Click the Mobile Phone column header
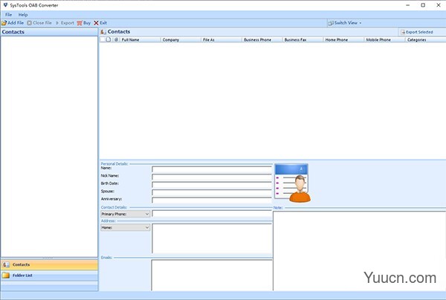Viewport: 446px width, 300px height. click(384, 40)
